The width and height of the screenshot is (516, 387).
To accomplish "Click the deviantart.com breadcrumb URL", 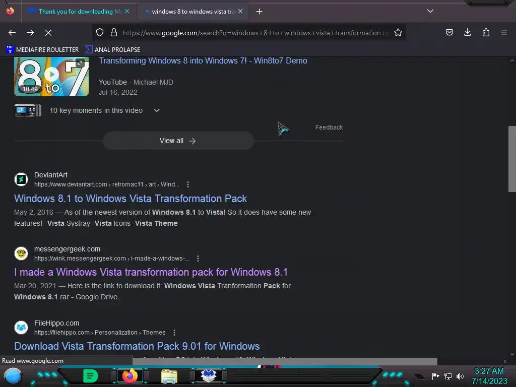I will 107,184.
